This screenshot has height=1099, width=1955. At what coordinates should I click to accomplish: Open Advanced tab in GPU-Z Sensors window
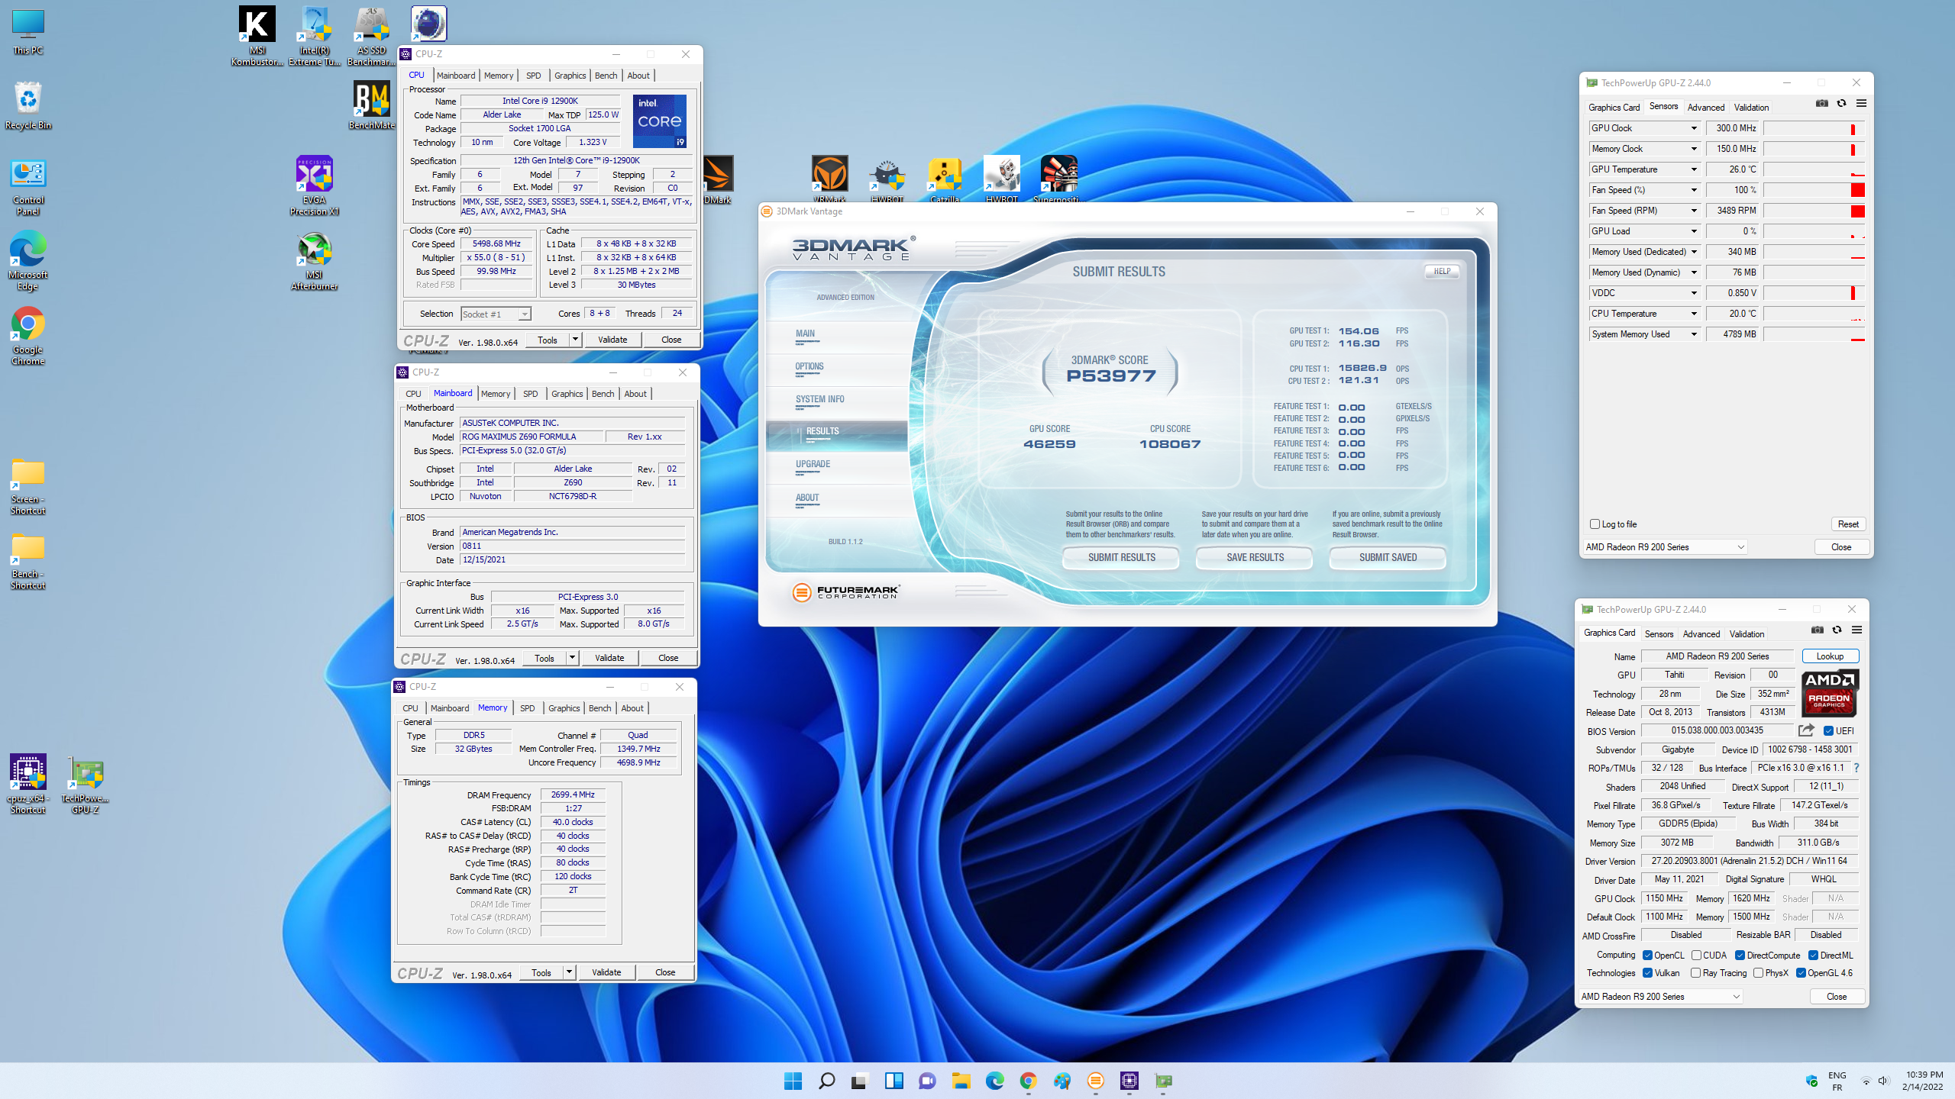click(1705, 108)
